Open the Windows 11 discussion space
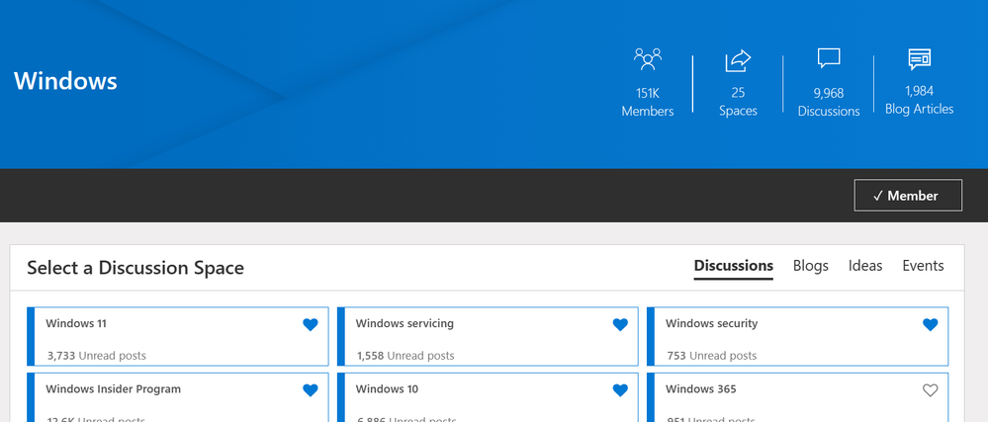Image resolution: width=988 pixels, height=422 pixels. pyautogui.click(x=76, y=324)
